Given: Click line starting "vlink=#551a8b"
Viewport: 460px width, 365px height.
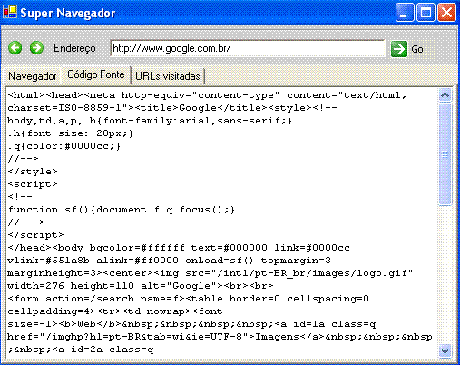Looking at the screenshot, I should [x=169, y=261].
